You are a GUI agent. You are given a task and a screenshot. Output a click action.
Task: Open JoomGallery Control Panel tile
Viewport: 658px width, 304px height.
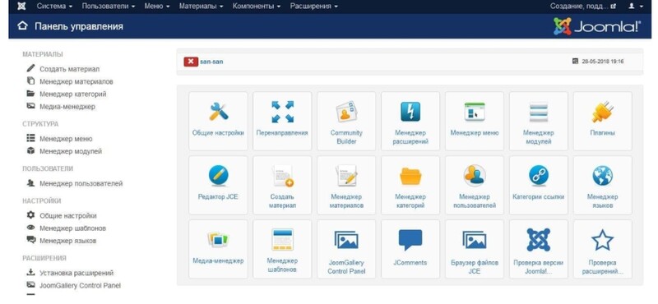346,249
